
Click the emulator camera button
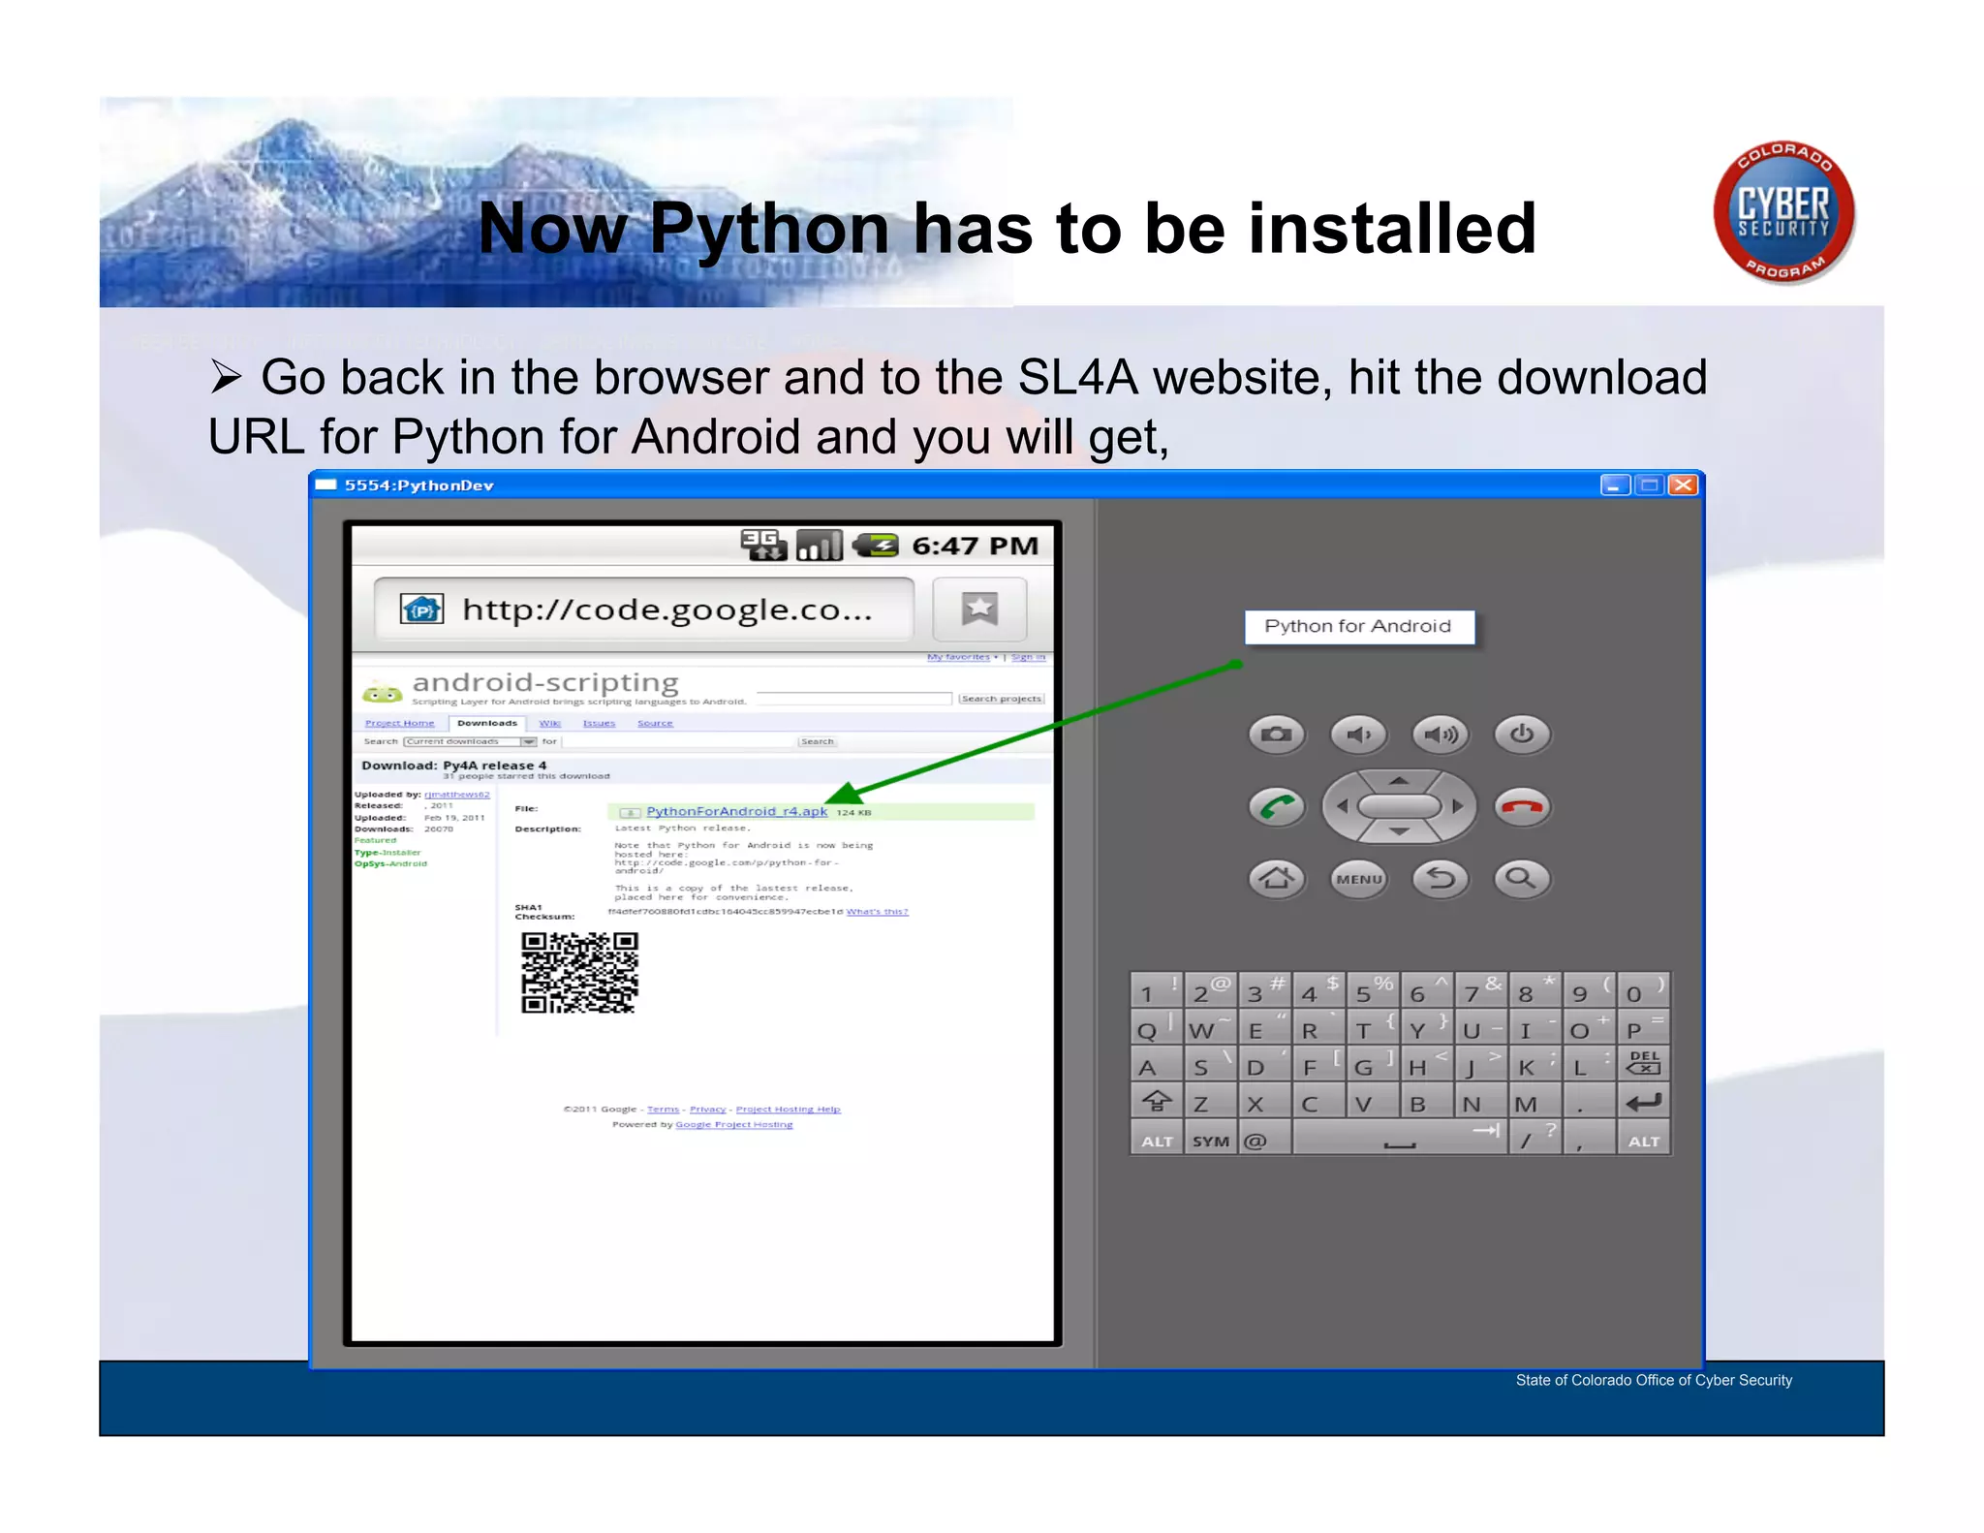pos(1276,735)
